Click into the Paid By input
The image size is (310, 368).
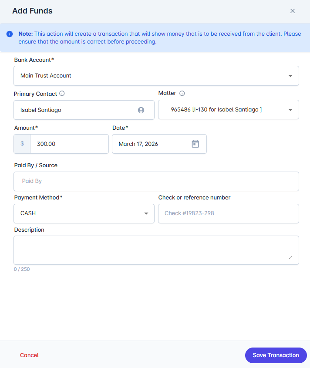(156, 181)
